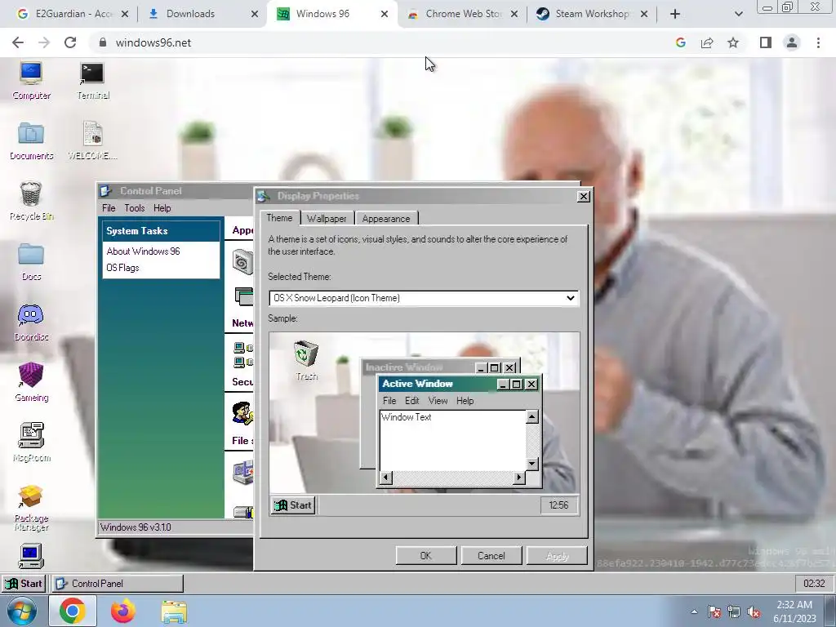
Task: Click the Trash icon in theme sample
Action: 307,360
